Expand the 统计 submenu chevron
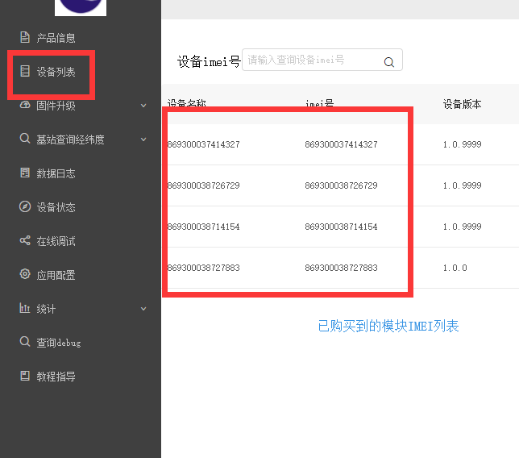519x458 pixels. point(143,309)
